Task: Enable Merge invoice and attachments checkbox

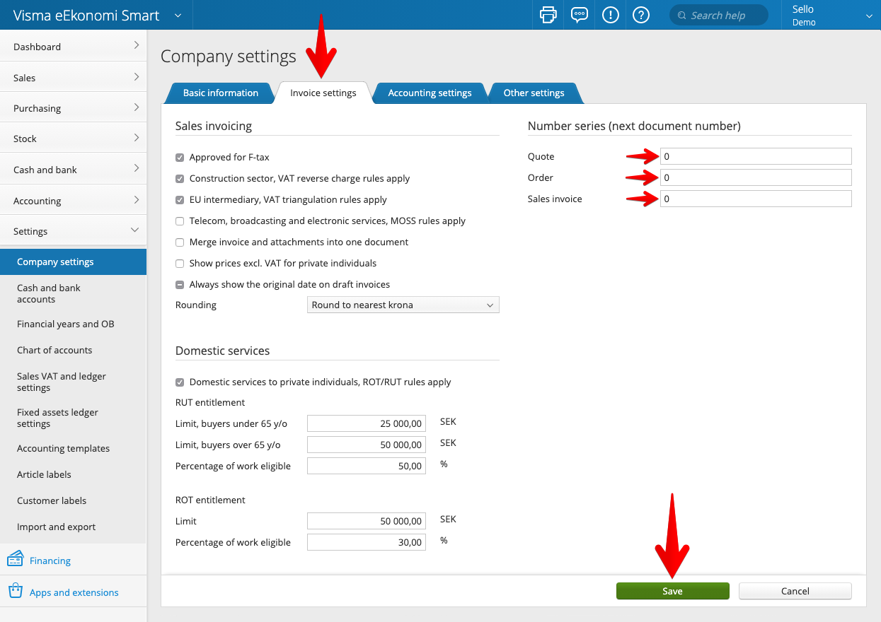Action: pos(180,242)
